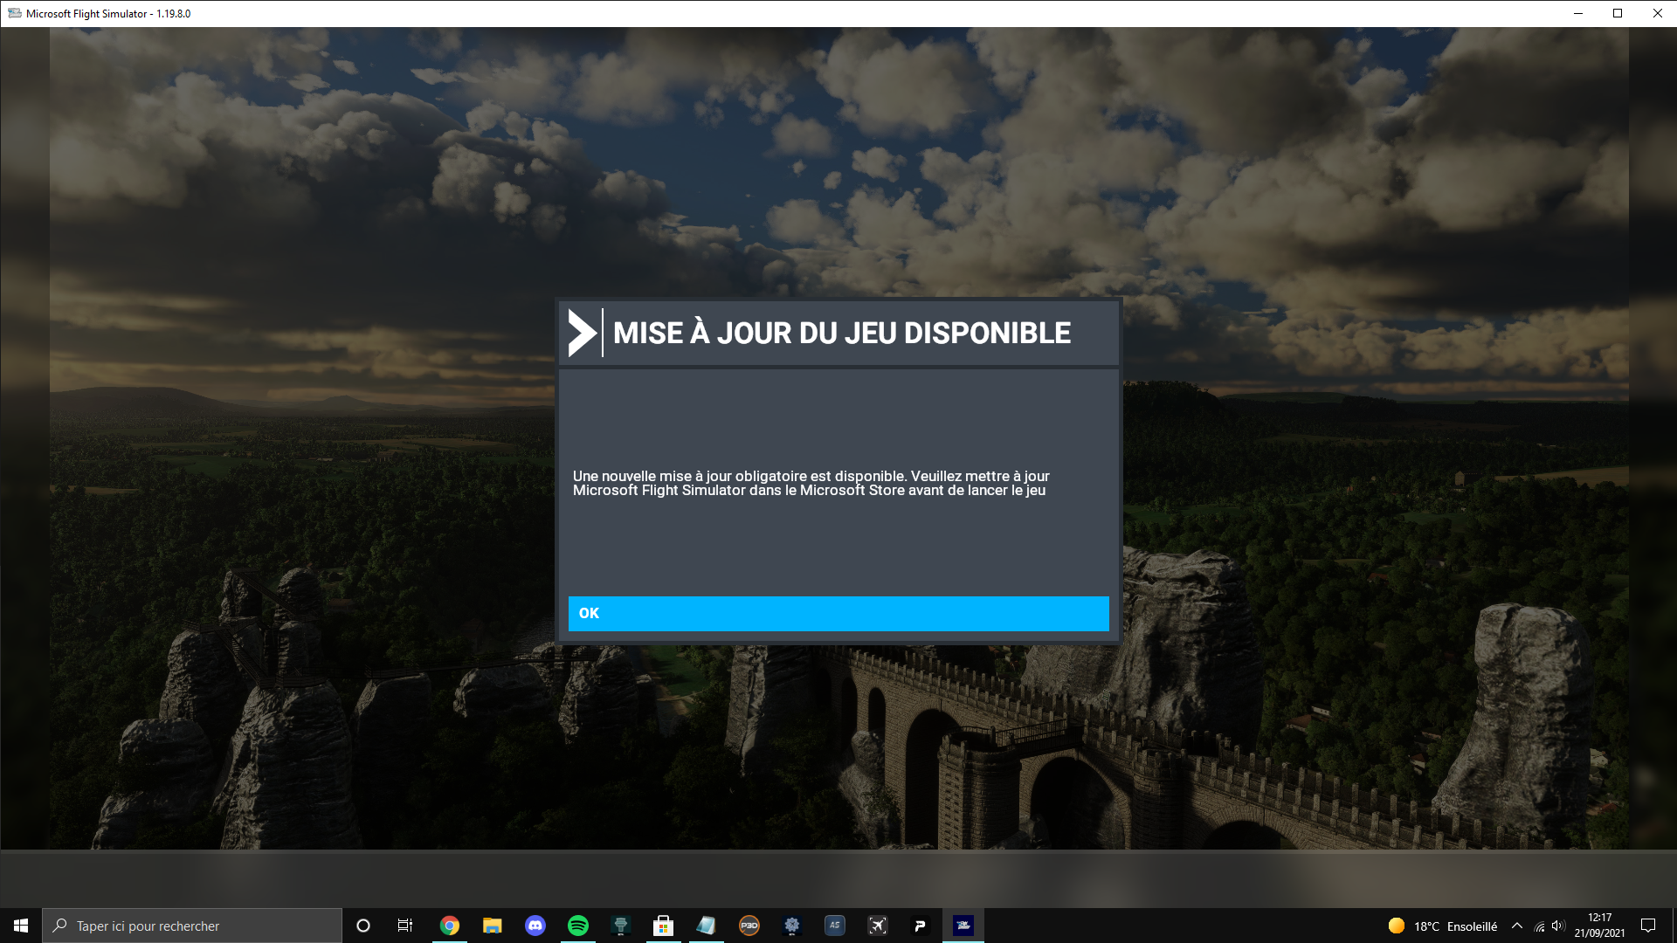Open the Wi-Fi network flyout
1677x943 pixels.
tap(1539, 926)
